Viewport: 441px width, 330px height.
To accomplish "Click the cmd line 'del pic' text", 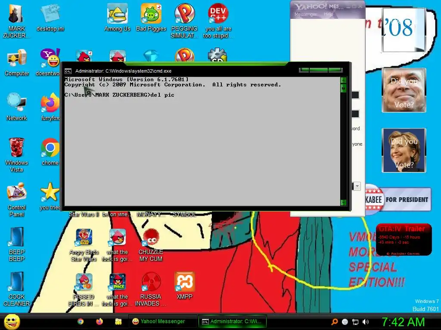I will (162, 95).
